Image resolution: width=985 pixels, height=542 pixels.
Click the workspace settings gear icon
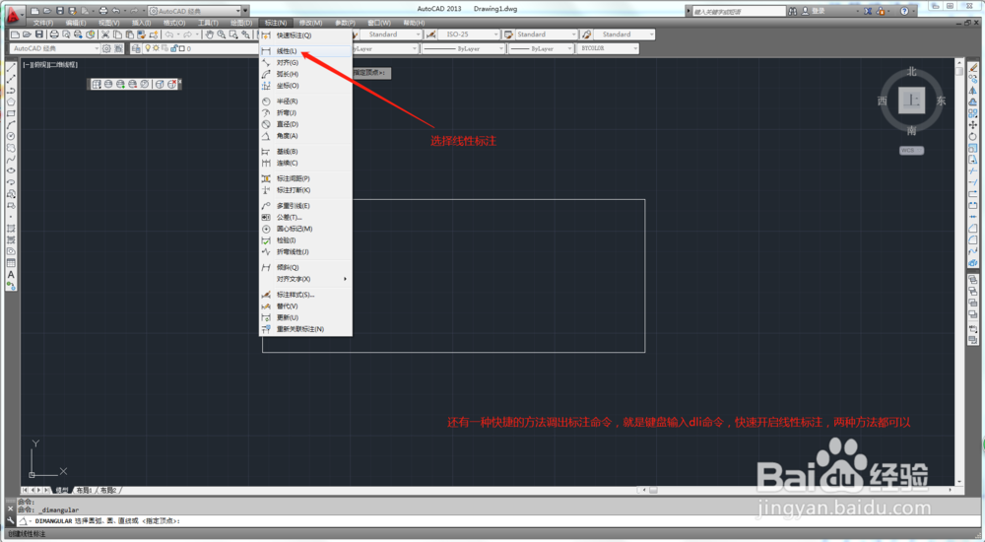(106, 48)
